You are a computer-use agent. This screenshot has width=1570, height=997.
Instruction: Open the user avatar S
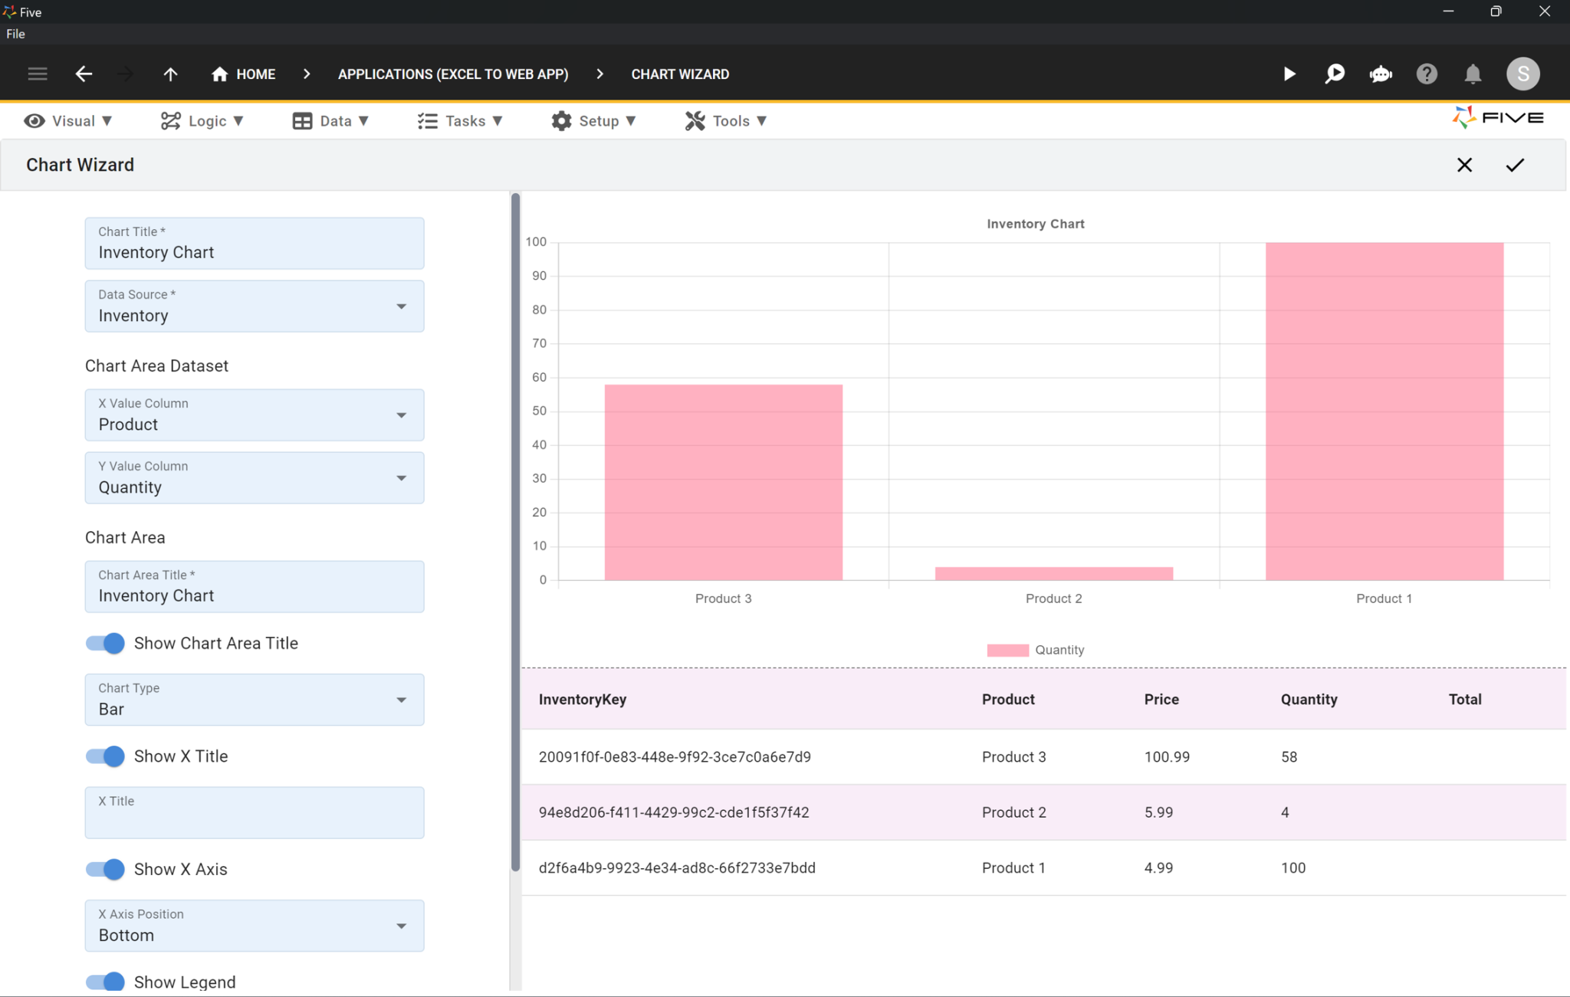[x=1522, y=74]
